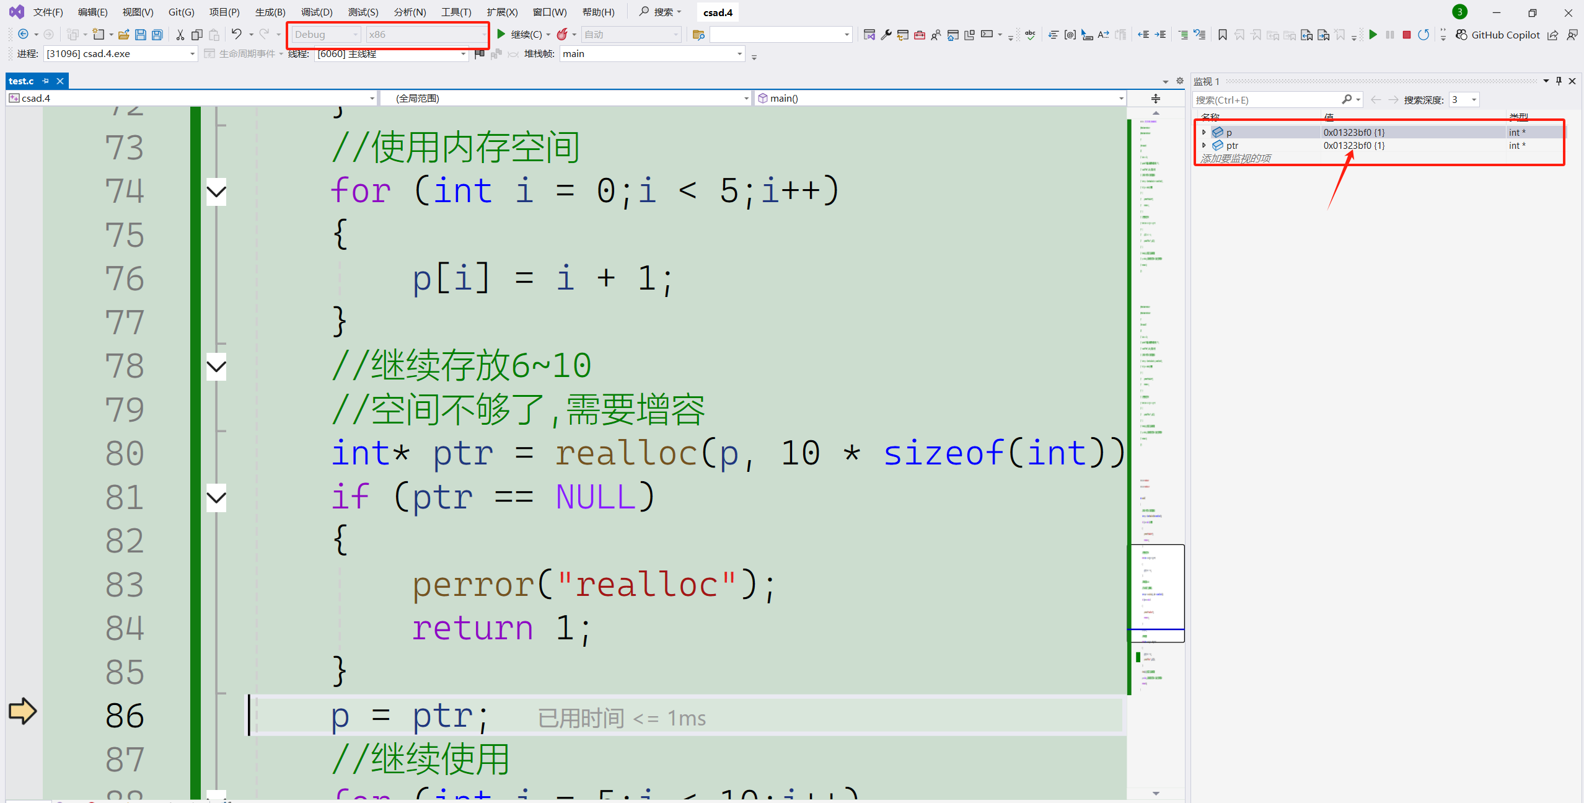1584x803 pixels.
Task: Toggle a bookmark on the current line
Action: [1223, 35]
